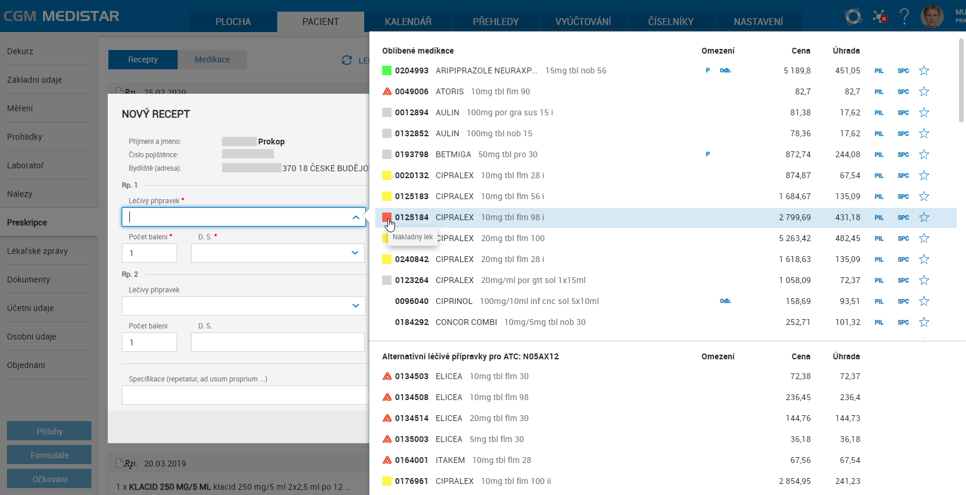Click P restriction icon on ARIPIPRAZOLE row
966x495 pixels.
click(708, 70)
